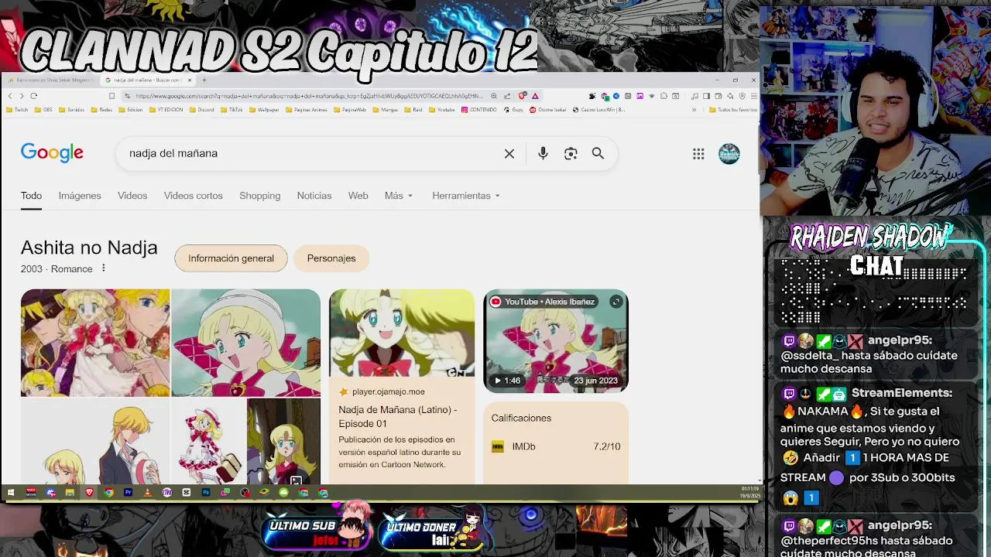Image resolution: width=991 pixels, height=557 pixels.
Task: Open Brave browser from taskbar
Action: (x=89, y=492)
